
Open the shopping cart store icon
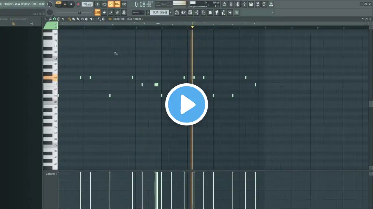(x=237, y=12)
